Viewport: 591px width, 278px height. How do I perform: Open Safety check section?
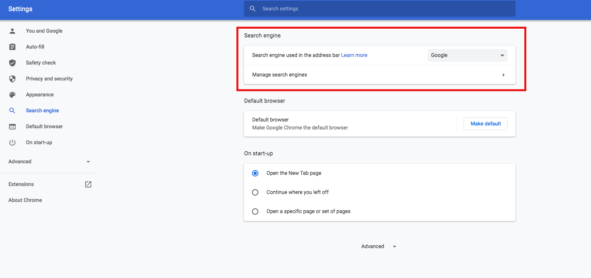click(x=41, y=63)
